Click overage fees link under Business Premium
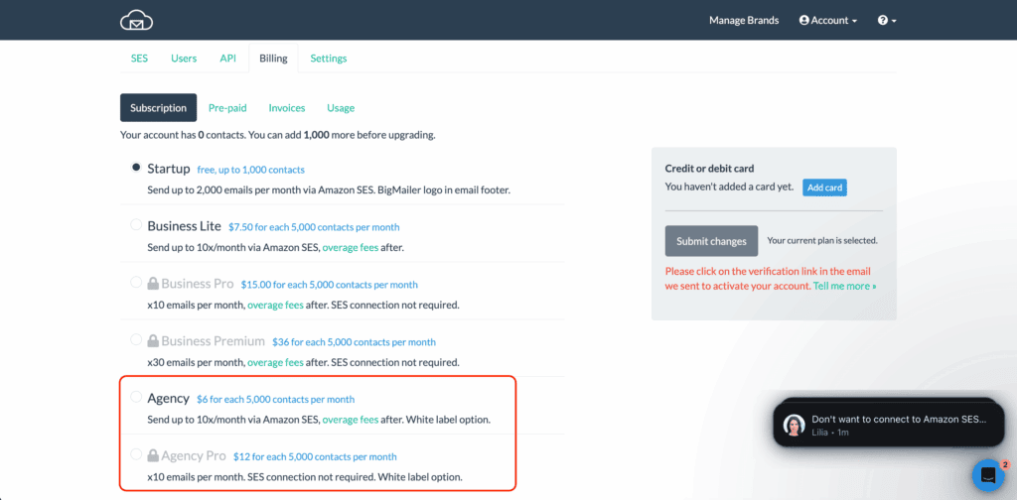The width and height of the screenshot is (1017, 500). point(275,362)
